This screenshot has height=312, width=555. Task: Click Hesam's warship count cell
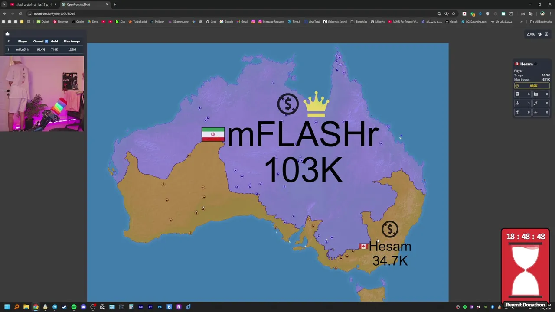[541, 112]
